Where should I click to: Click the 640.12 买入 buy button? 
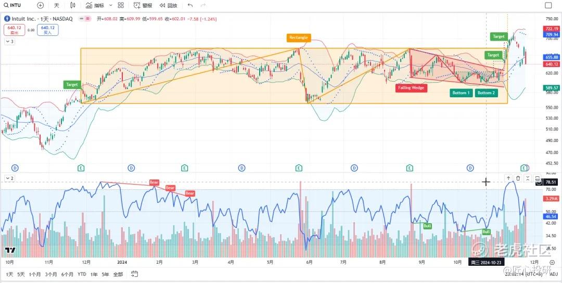click(48, 30)
